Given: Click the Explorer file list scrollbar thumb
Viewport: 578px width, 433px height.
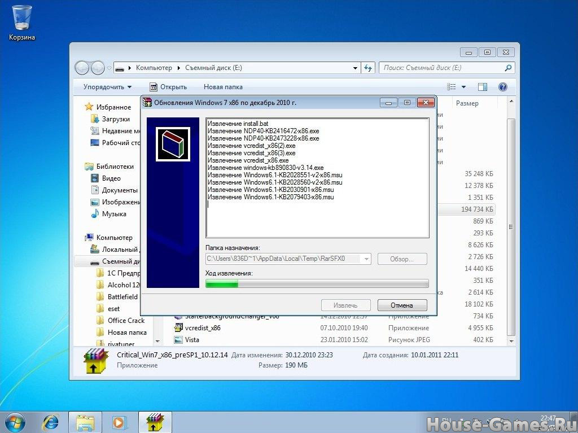Looking at the screenshot, I should pos(511,226).
